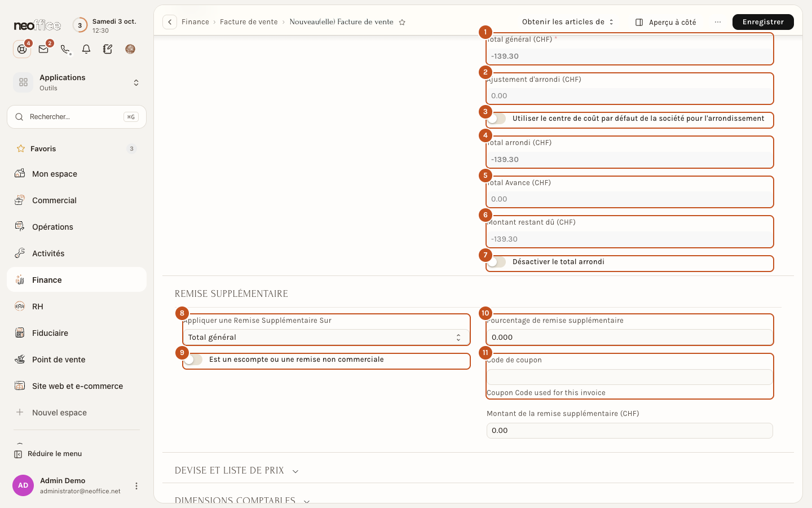Image resolution: width=812 pixels, height=508 pixels.
Task: Toggle default cost center for rounding switch
Action: coord(497,119)
